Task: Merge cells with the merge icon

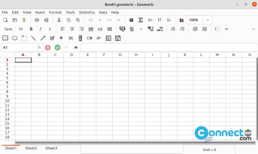Action: pyautogui.click(x=100, y=29)
